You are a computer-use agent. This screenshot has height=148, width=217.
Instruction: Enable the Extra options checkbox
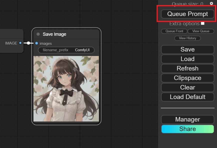tap(203, 23)
